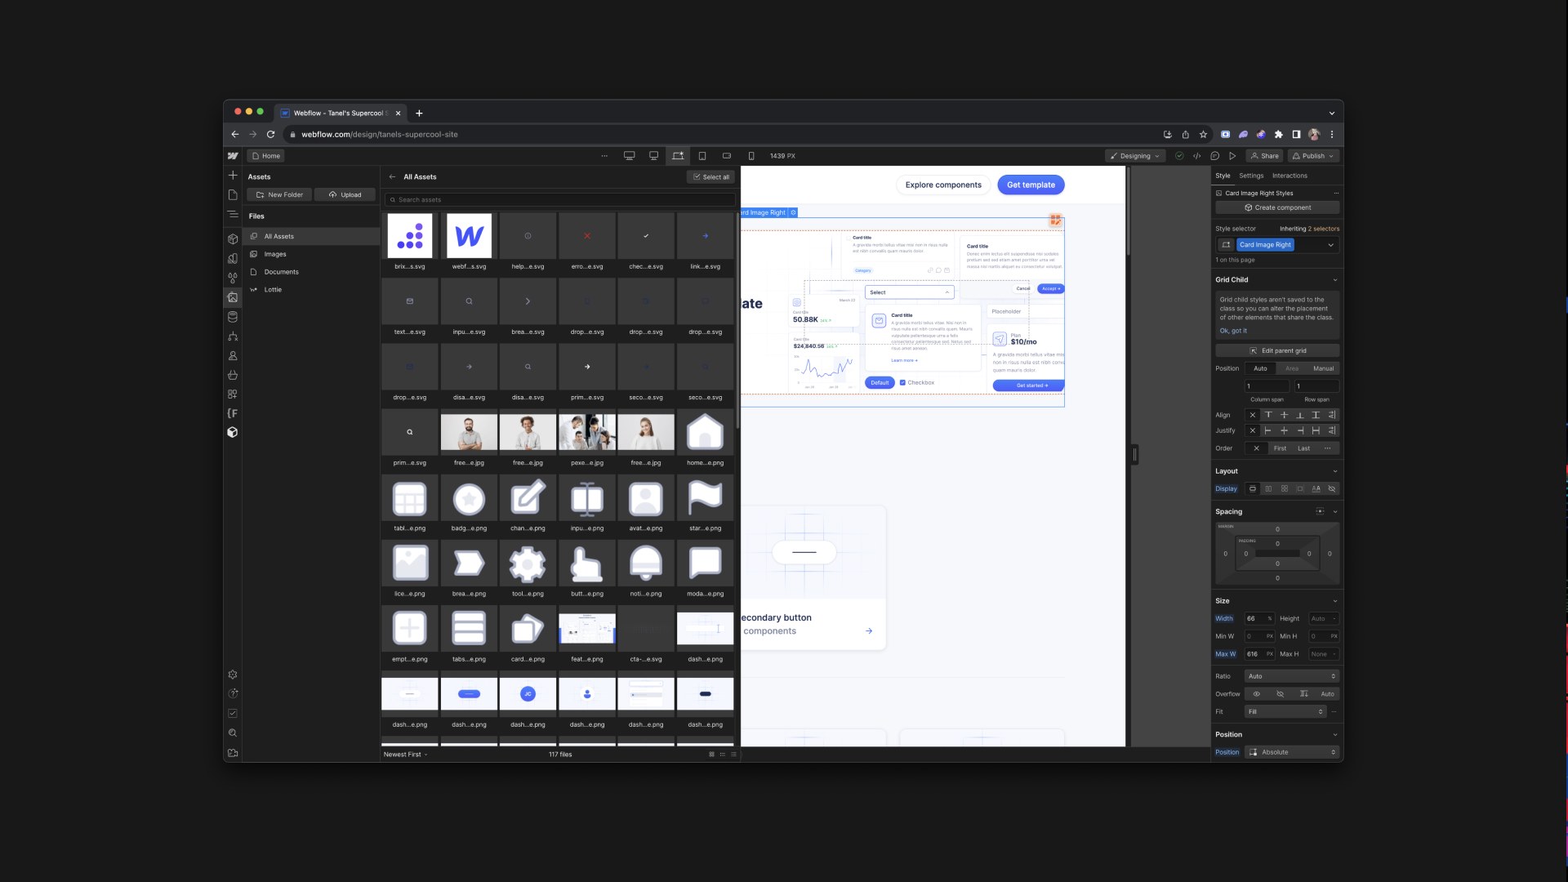This screenshot has width=1568, height=882.
Task: Toggle Overflow to hidden
Action: (1280, 694)
